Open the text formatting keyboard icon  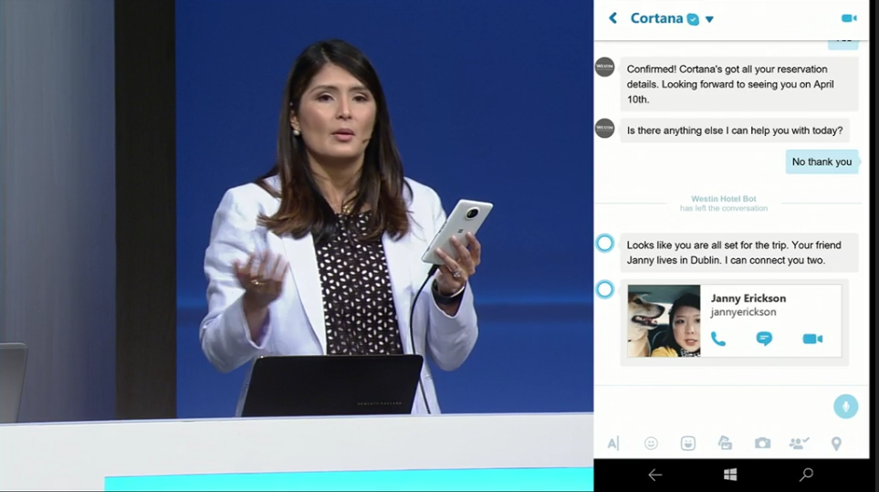point(612,444)
